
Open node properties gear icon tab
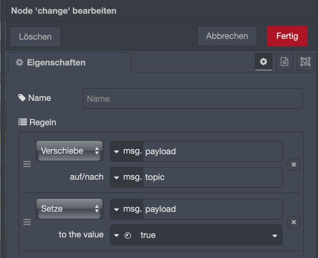[263, 62]
